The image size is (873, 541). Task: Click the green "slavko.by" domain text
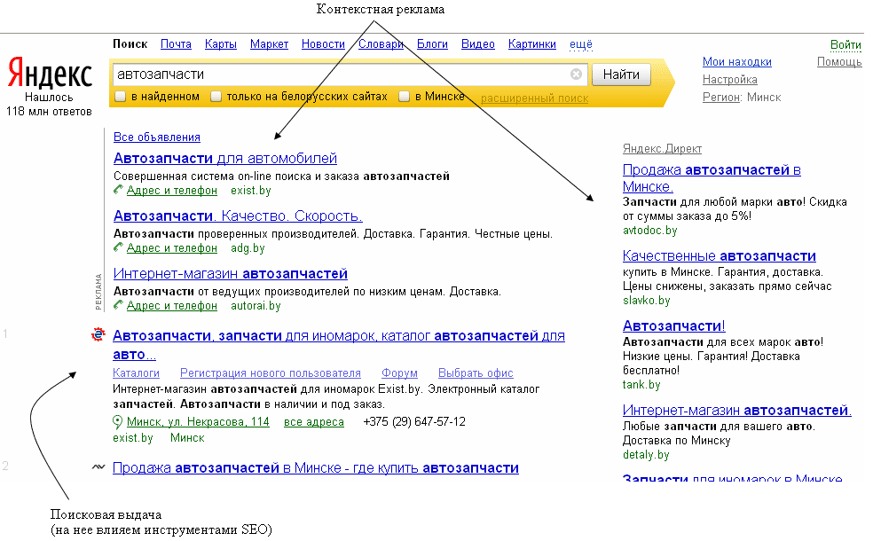[647, 301]
